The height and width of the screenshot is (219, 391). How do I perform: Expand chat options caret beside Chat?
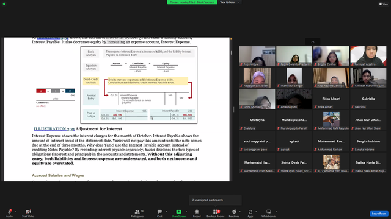coord(166,212)
